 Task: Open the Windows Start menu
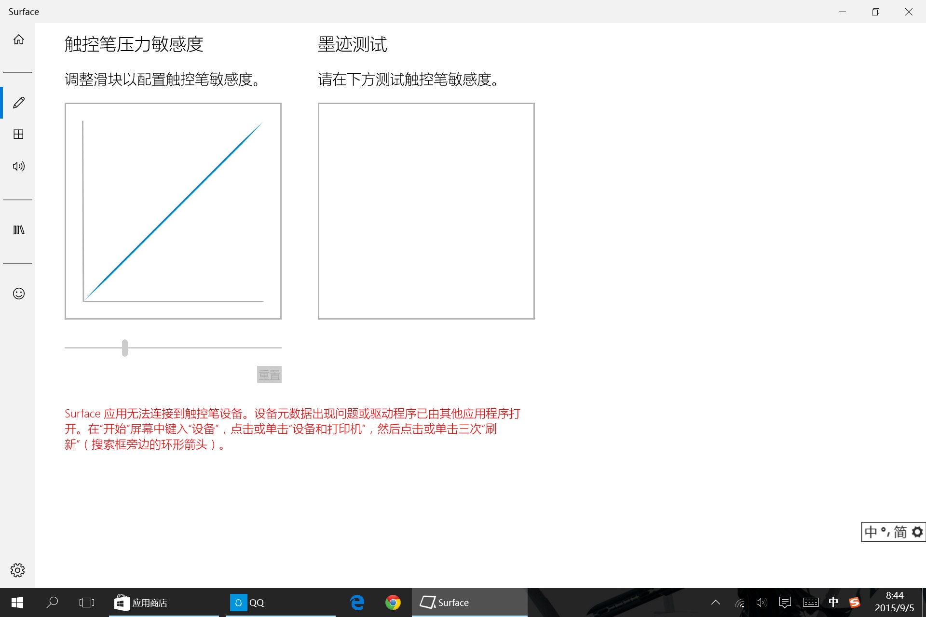pos(17,603)
